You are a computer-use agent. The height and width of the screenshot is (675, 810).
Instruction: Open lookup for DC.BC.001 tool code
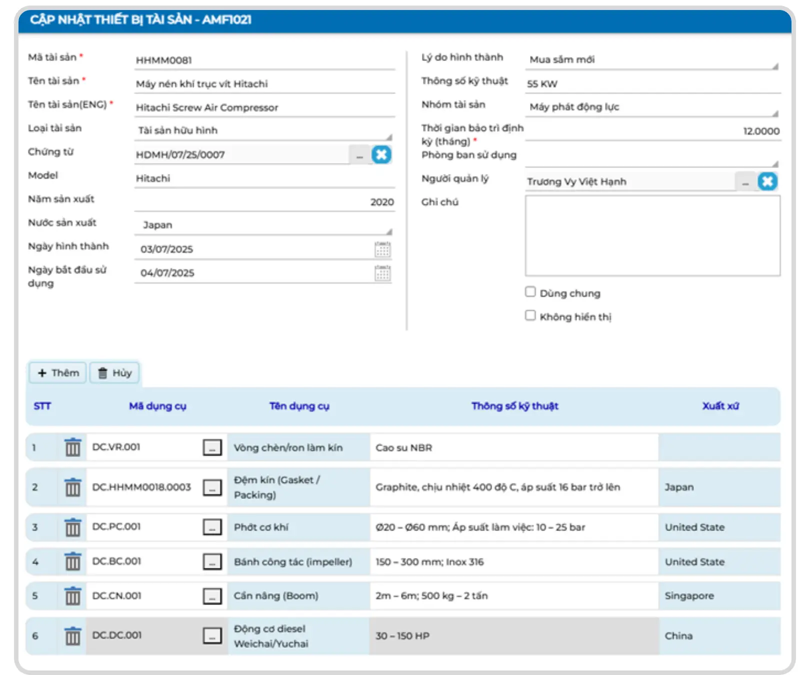point(212,562)
